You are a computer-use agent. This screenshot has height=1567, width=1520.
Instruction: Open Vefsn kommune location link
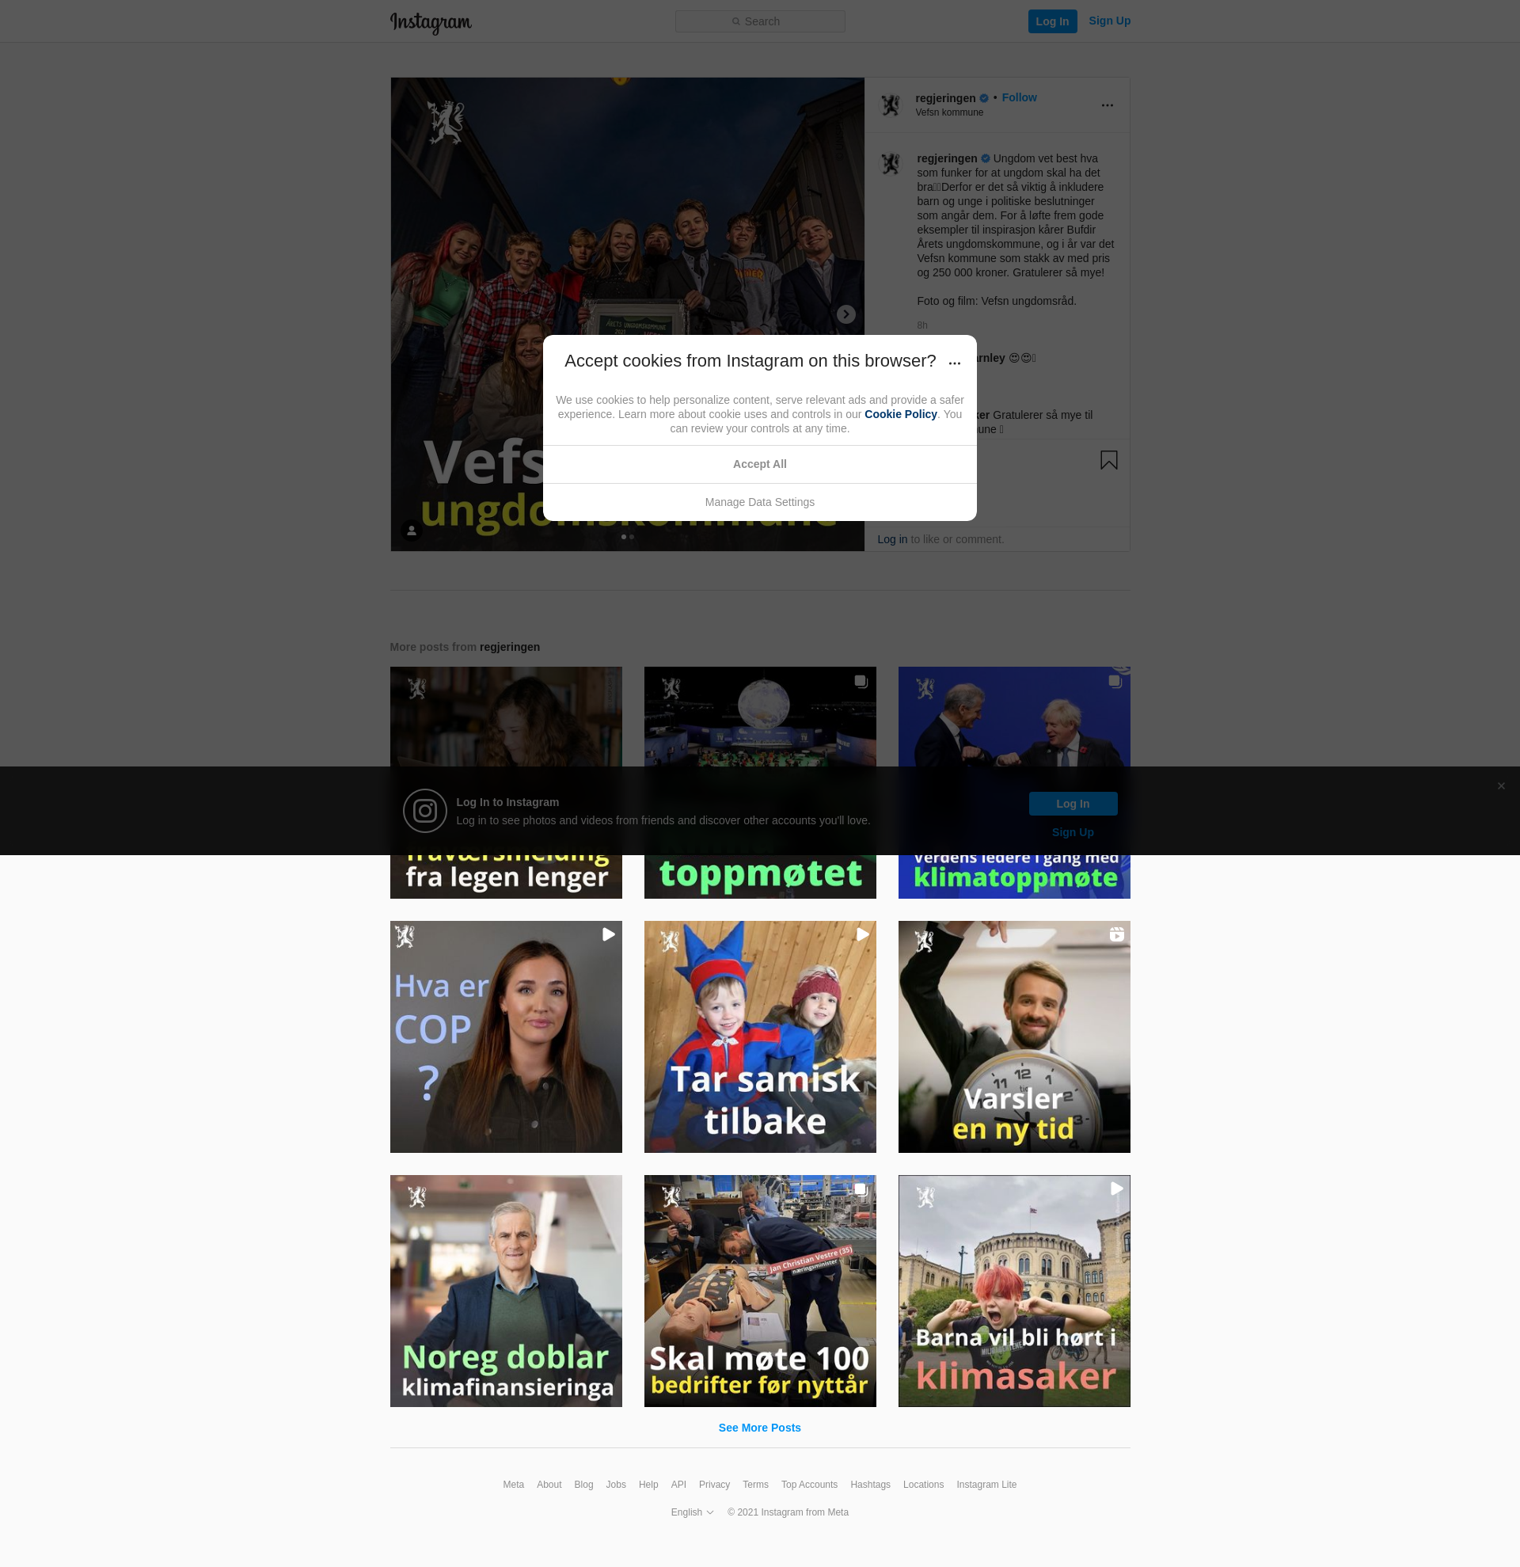click(x=949, y=112)
